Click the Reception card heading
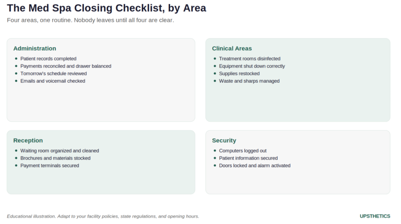This screenshot has height=224, width=401. point(28,140)
